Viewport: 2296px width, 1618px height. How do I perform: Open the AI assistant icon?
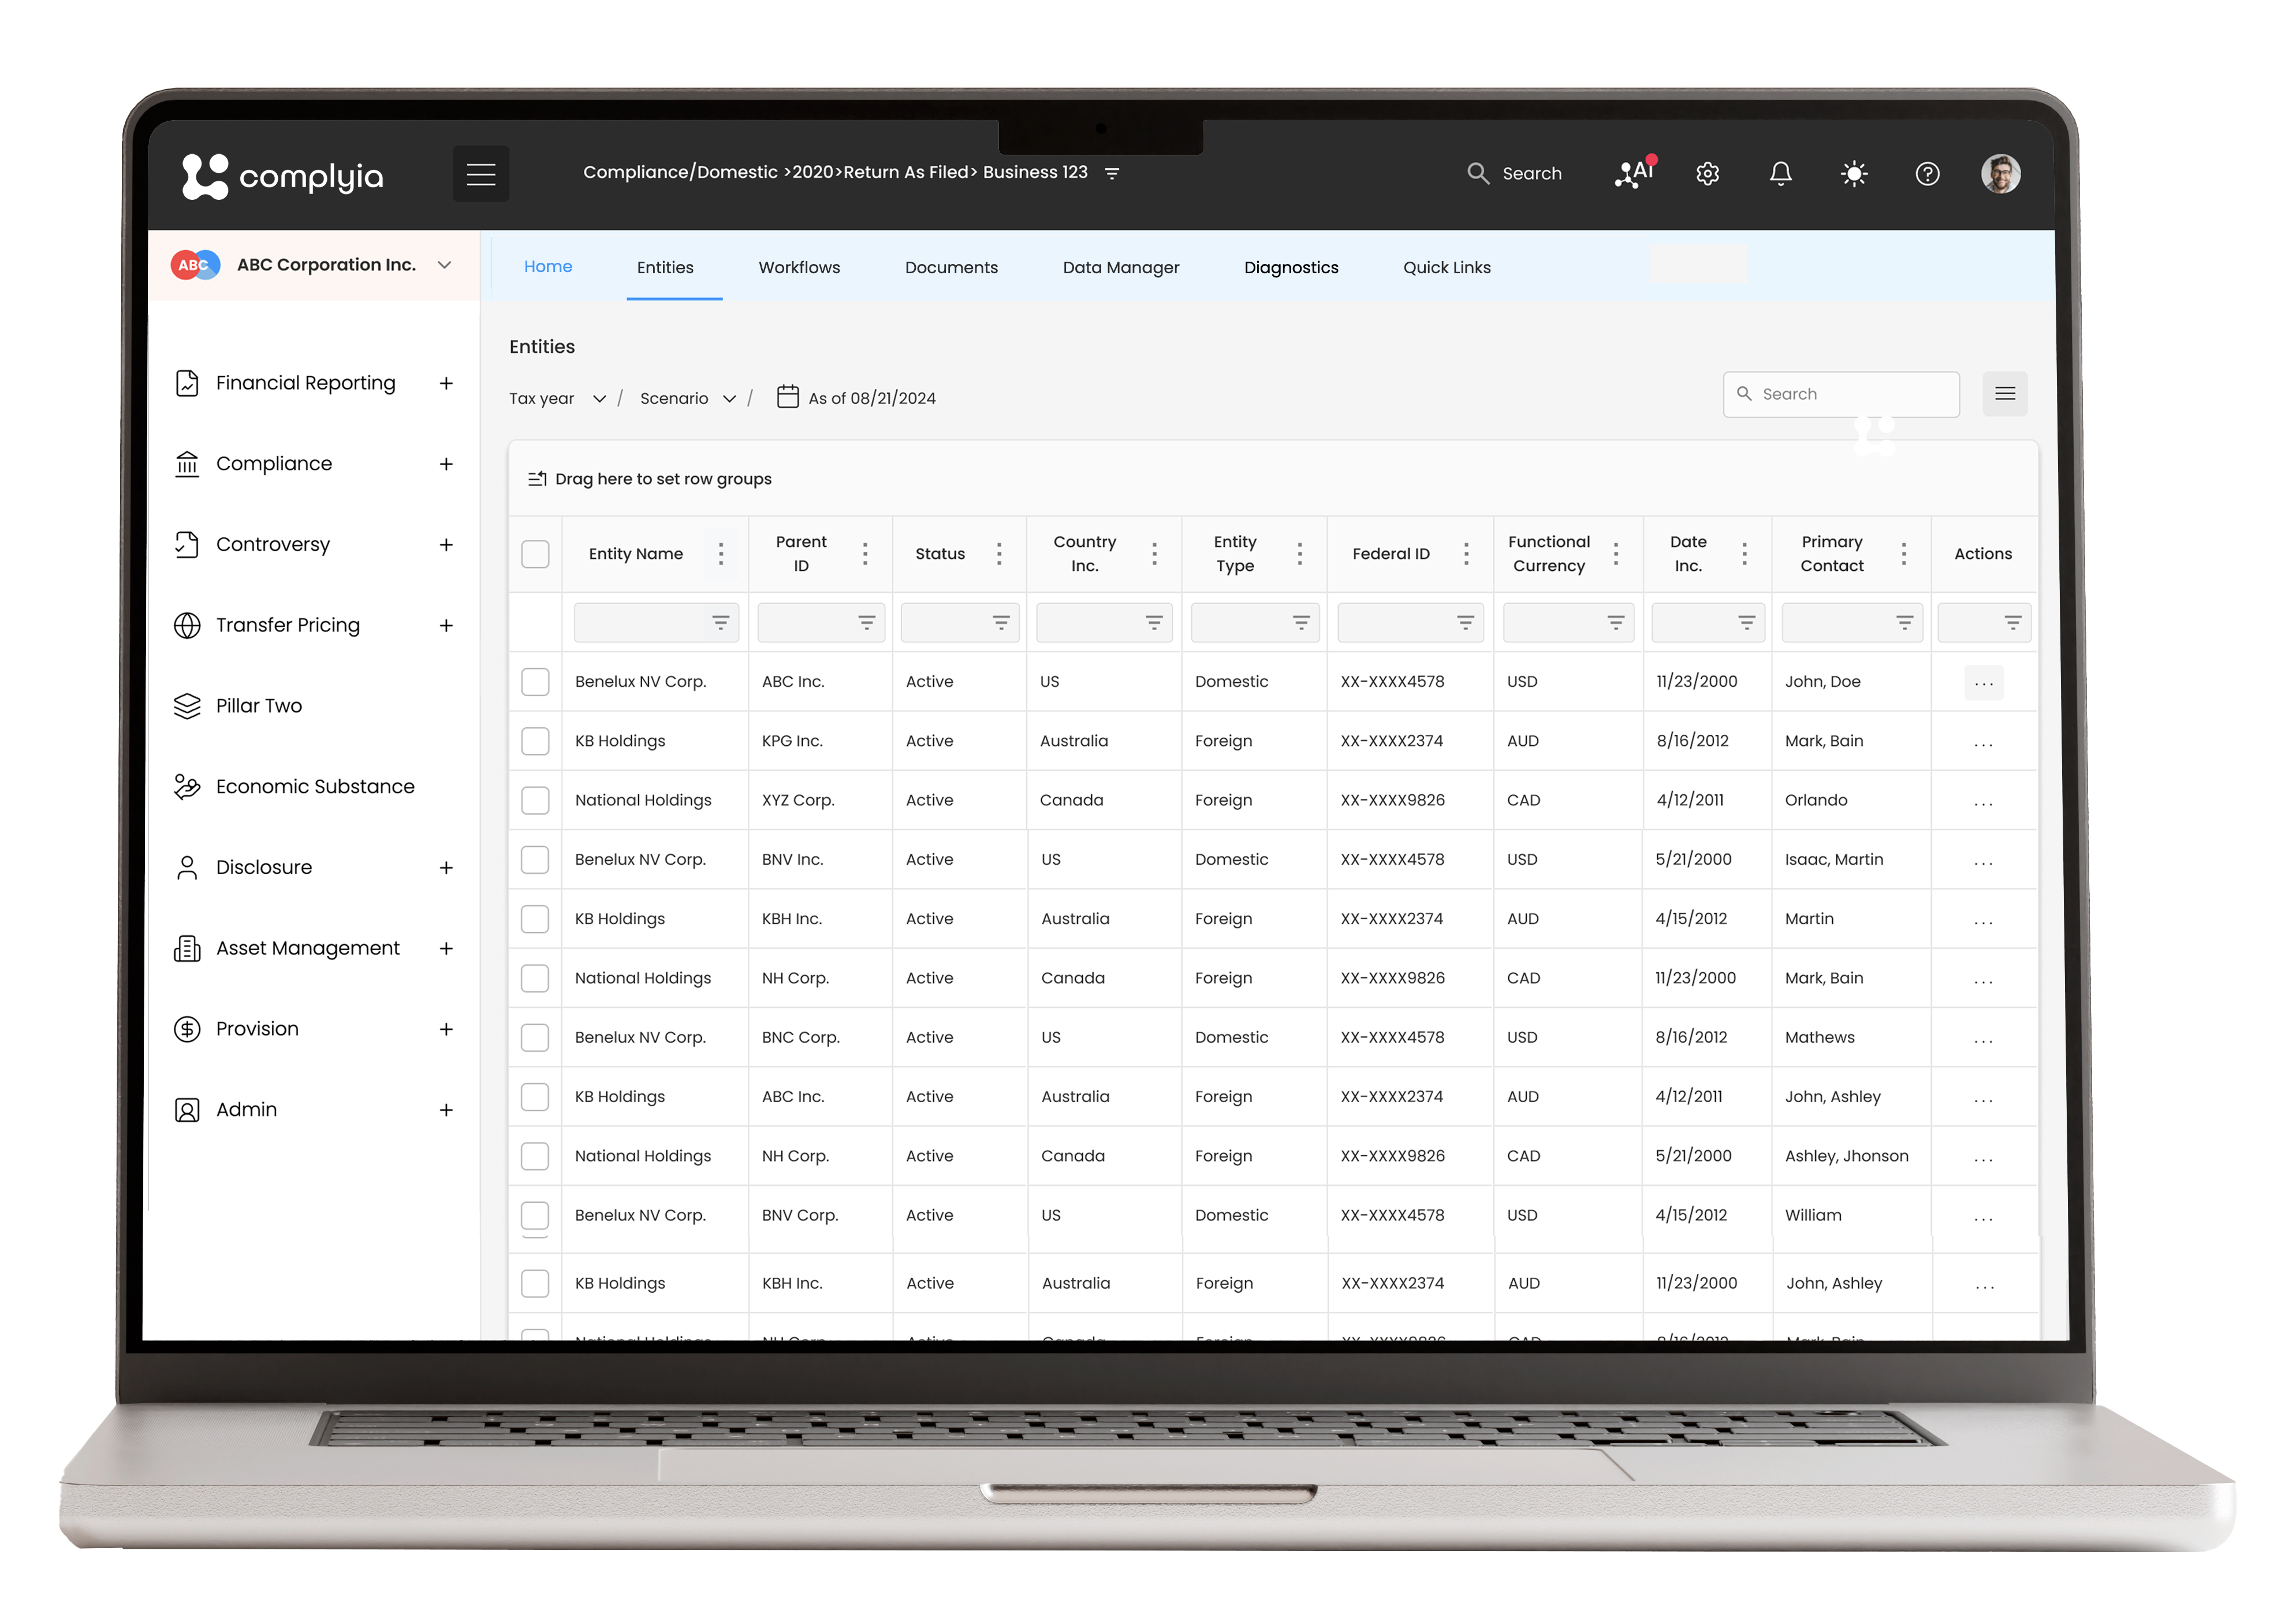pyautogui.click(x=1634, y=173)
